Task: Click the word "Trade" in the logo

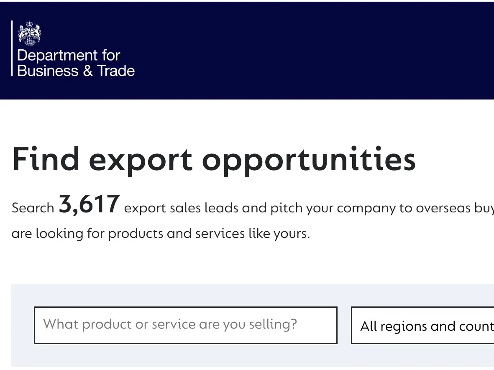Action: [116, 71]
